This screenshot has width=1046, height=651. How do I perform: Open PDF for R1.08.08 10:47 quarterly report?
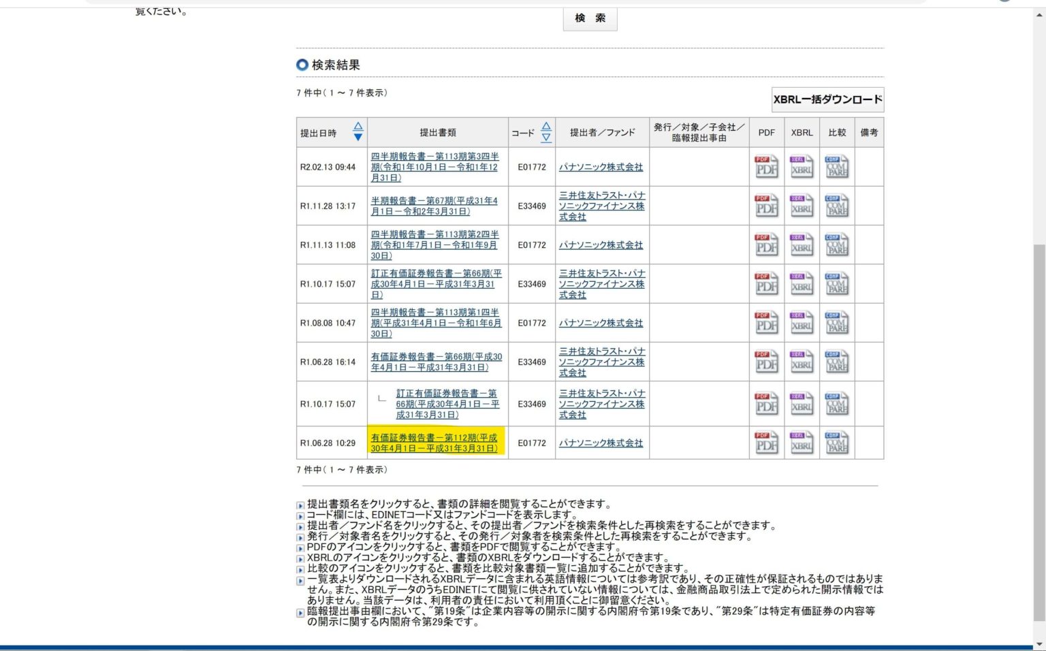coord(766,323)
